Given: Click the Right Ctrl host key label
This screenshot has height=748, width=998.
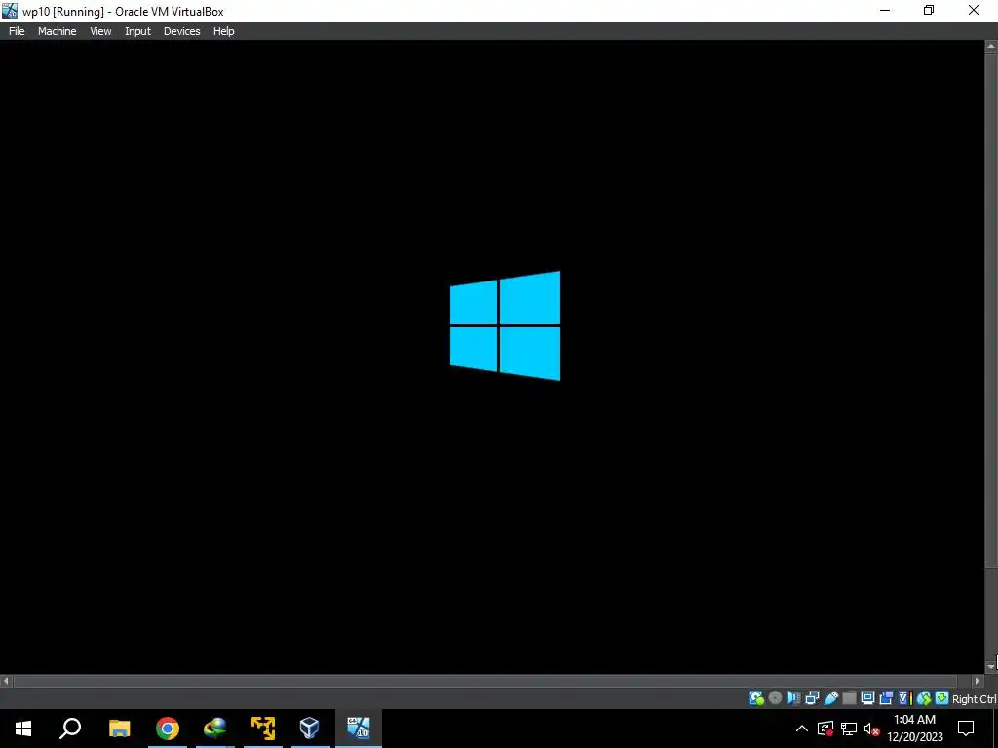Looking at the screenshot, I should 975,699.
